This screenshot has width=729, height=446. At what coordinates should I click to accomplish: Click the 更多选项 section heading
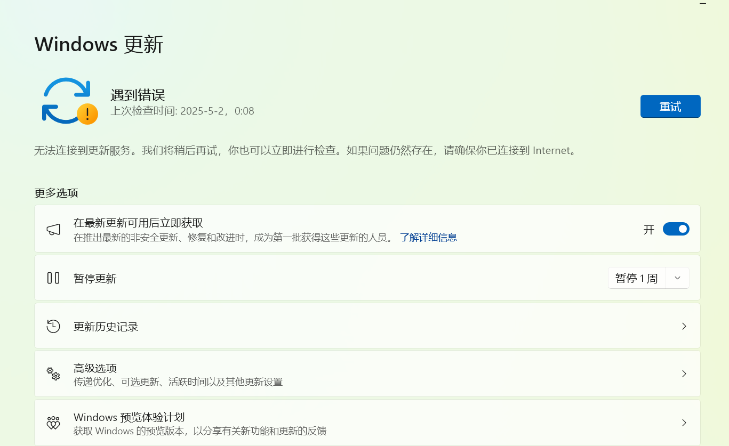click(x=57, y=193)
